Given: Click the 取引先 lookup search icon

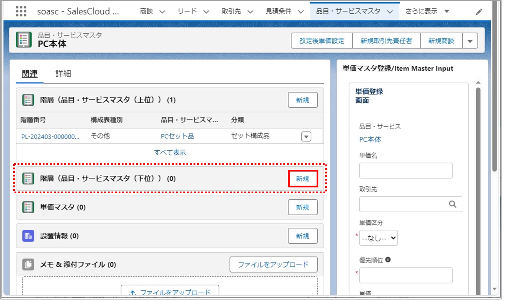Looking at the screenshot, I should pos(453,204).
